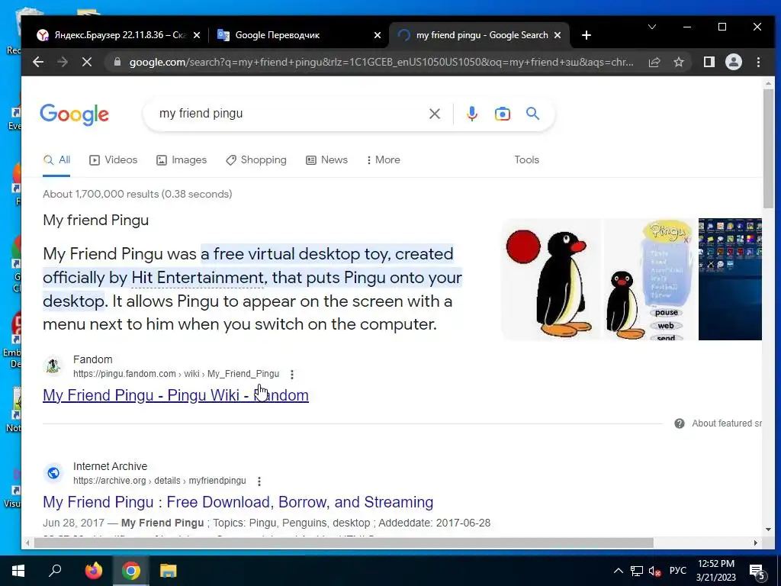This screenshot has height=586, width=781.
Task: Select the my friend pingu Google Search tab
Action: point(478,35)
